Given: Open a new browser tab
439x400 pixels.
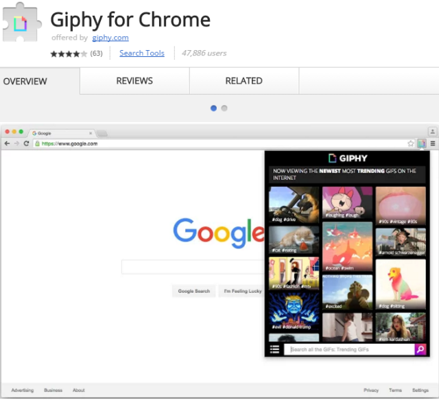Looking at the screenshot, I should tap(102, 134).
